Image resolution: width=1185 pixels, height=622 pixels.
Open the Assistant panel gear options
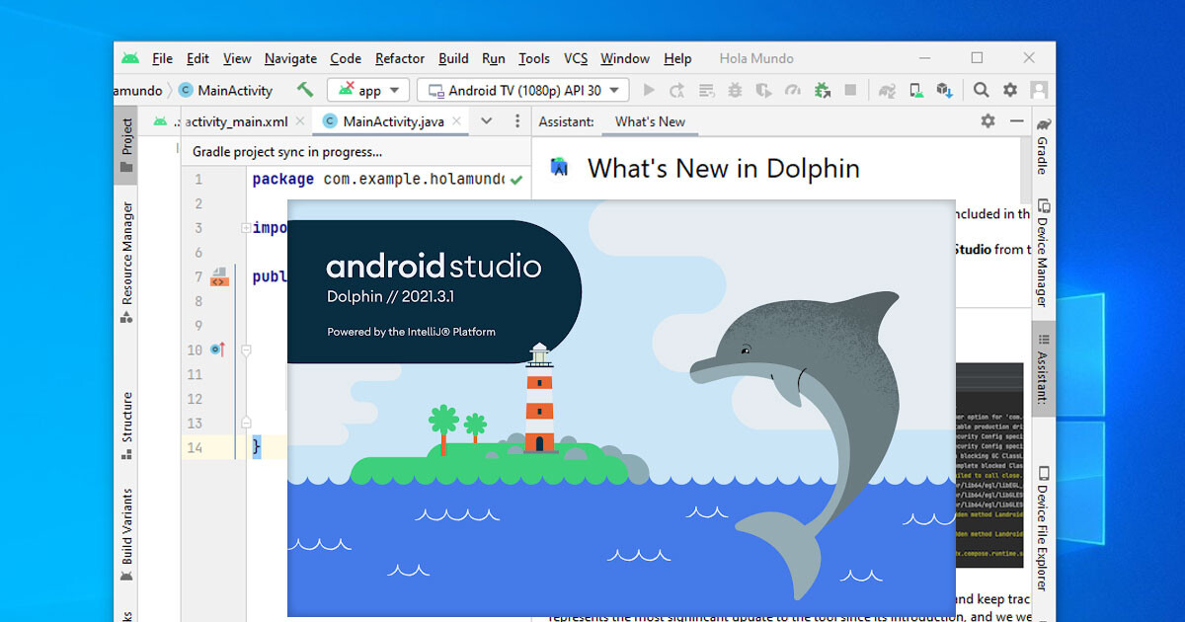pyautogui.click(x=987, y=121)
